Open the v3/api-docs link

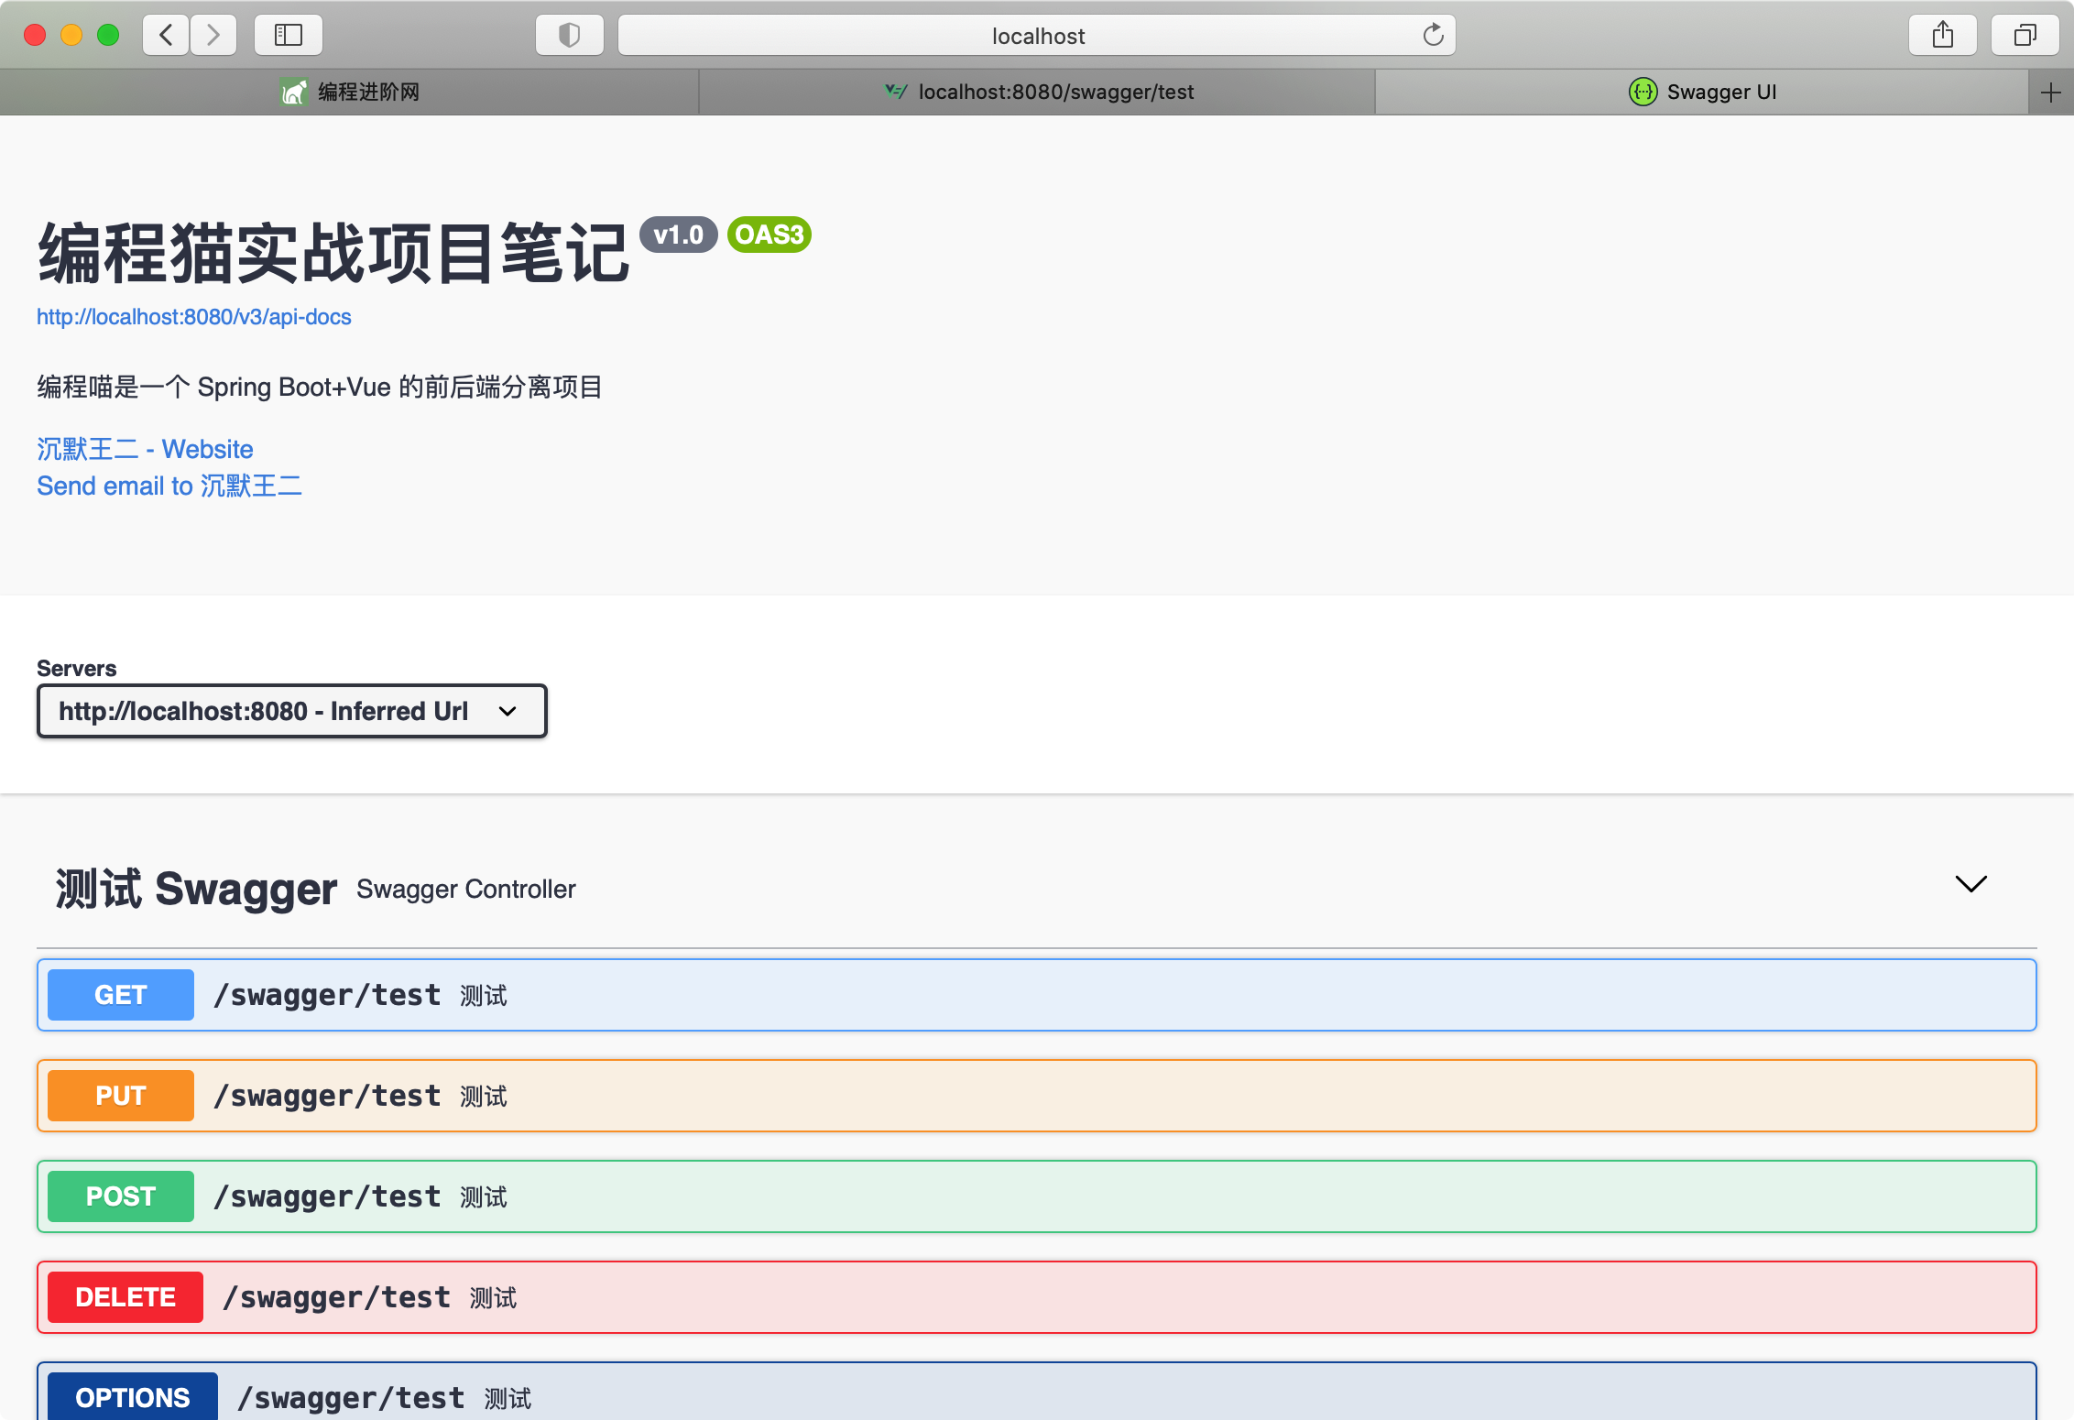(x=194, y=317)
